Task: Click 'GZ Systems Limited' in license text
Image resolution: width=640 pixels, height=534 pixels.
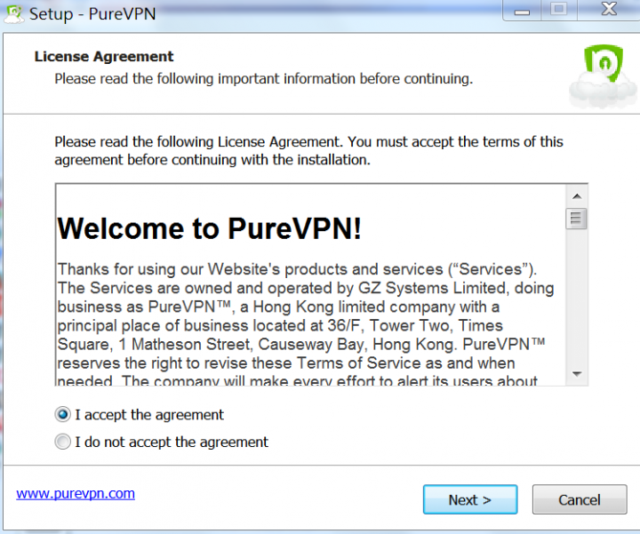Action: [x=432, y=288]
